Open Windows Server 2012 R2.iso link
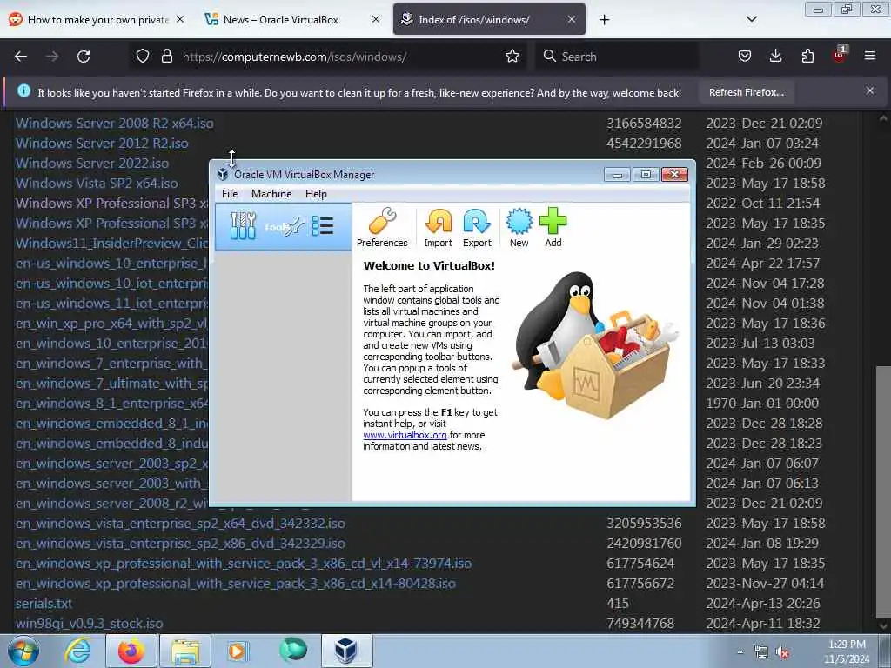This screenshot has height=668, width=891. click(x=102, y=144)
